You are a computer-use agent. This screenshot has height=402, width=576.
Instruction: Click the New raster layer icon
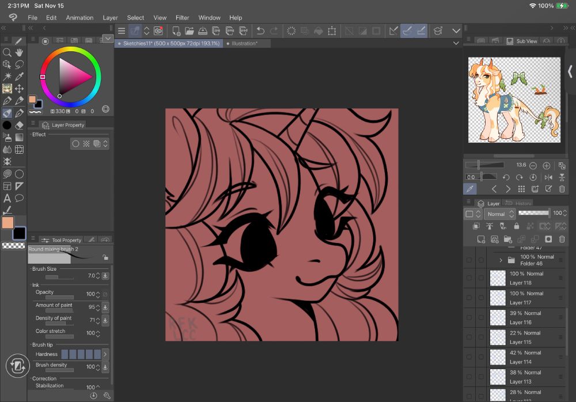pyautogui.click(x=481, y=240)
